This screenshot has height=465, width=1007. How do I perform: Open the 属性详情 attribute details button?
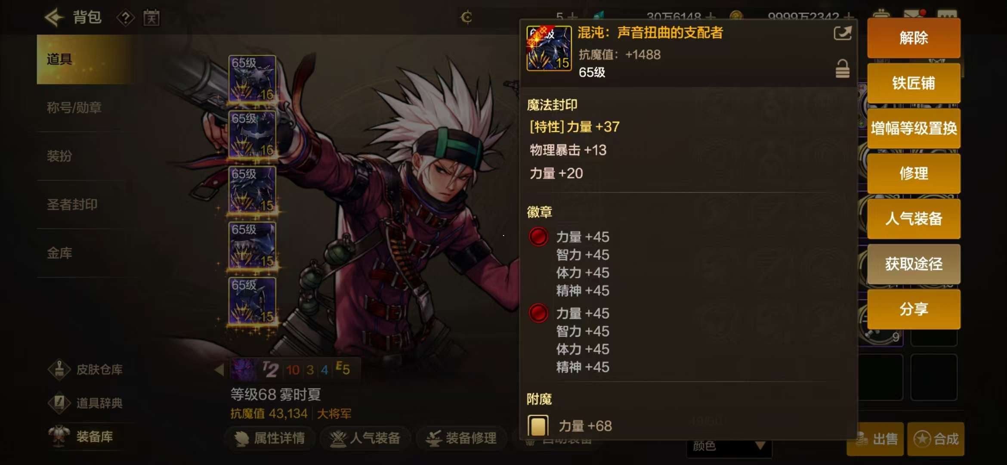270,438
